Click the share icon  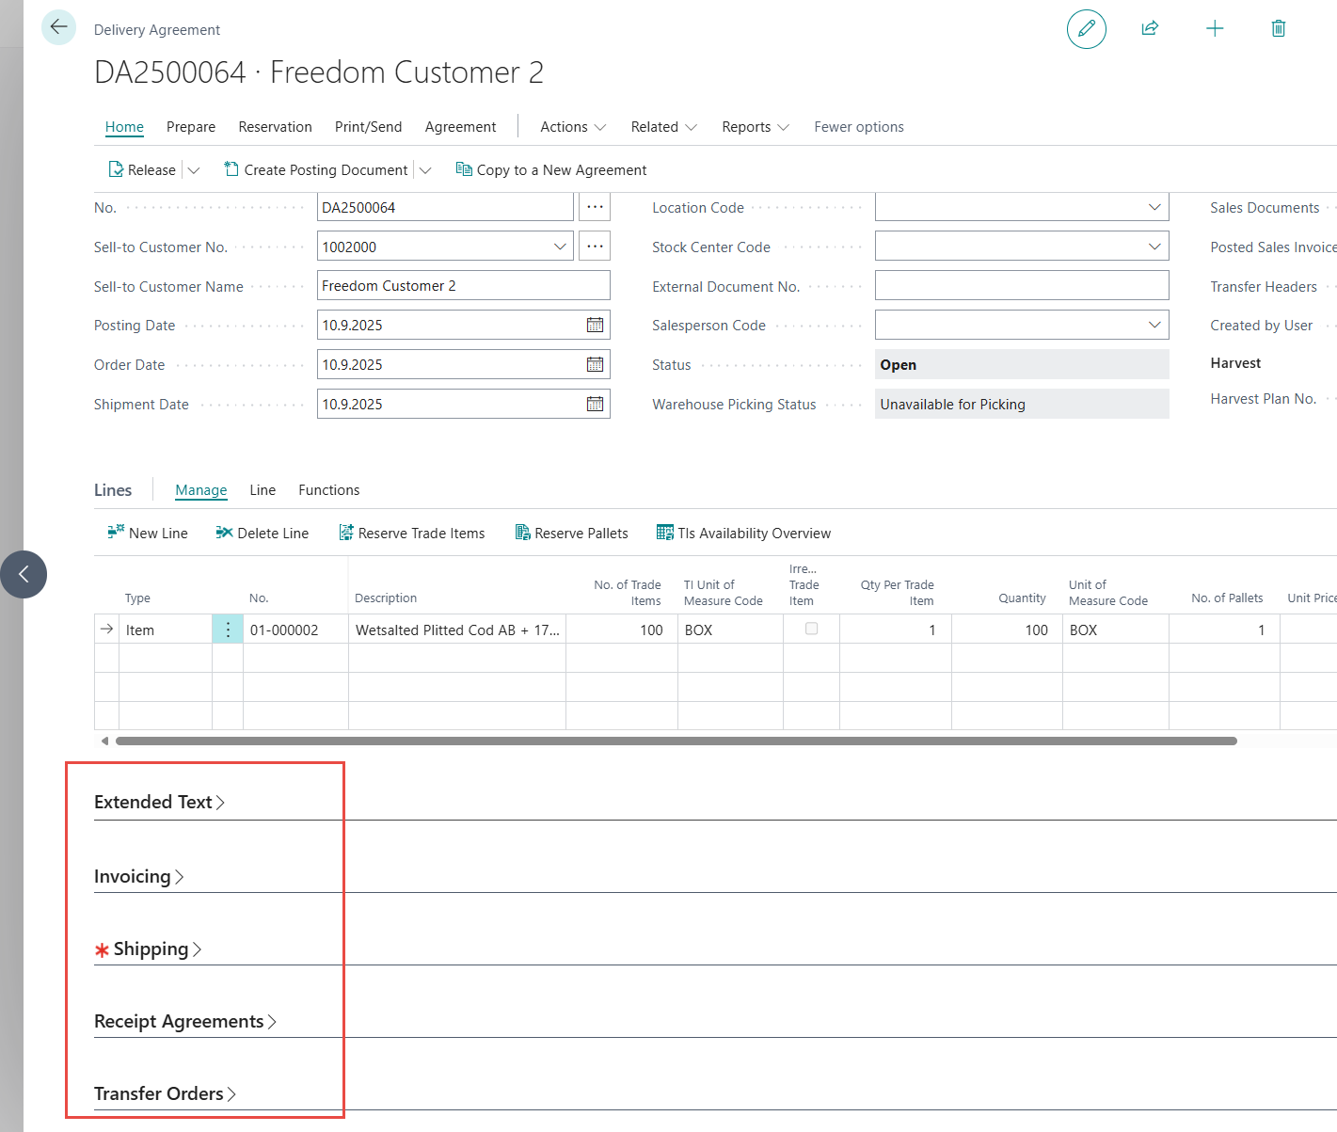(x=1150, y=28)
